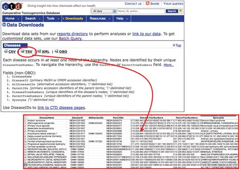Click the info icon beside Data Downloads heading

coord(4,24)
